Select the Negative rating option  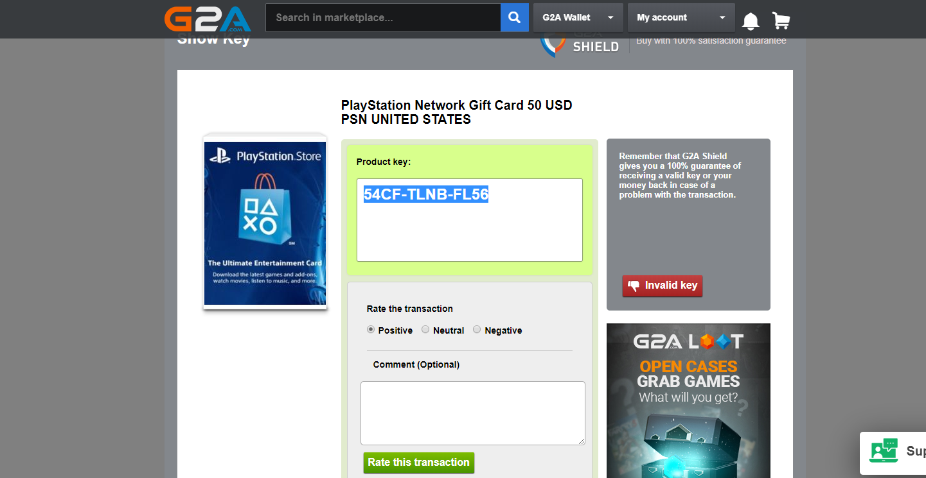tap(477, 330)
